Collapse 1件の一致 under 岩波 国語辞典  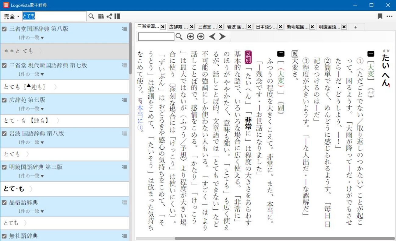(x=31, y=142)
